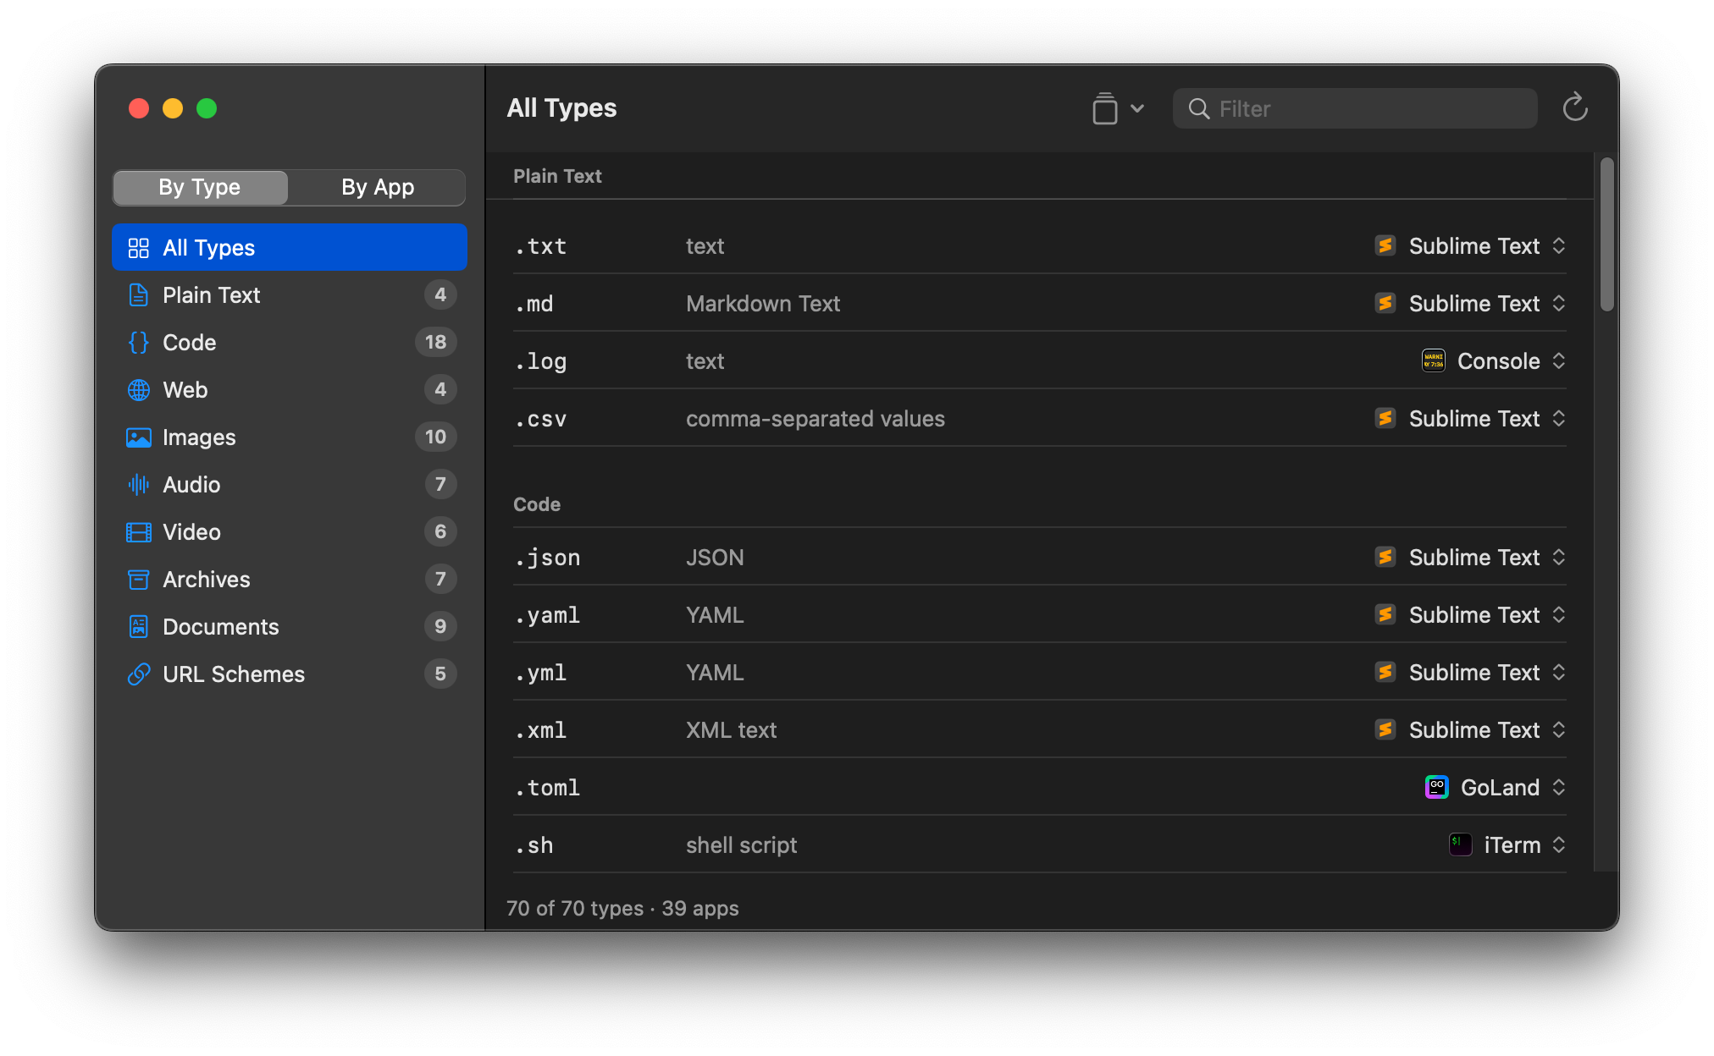Open default app popup for .toml

pyautogui.click(x=1496, y=788)
